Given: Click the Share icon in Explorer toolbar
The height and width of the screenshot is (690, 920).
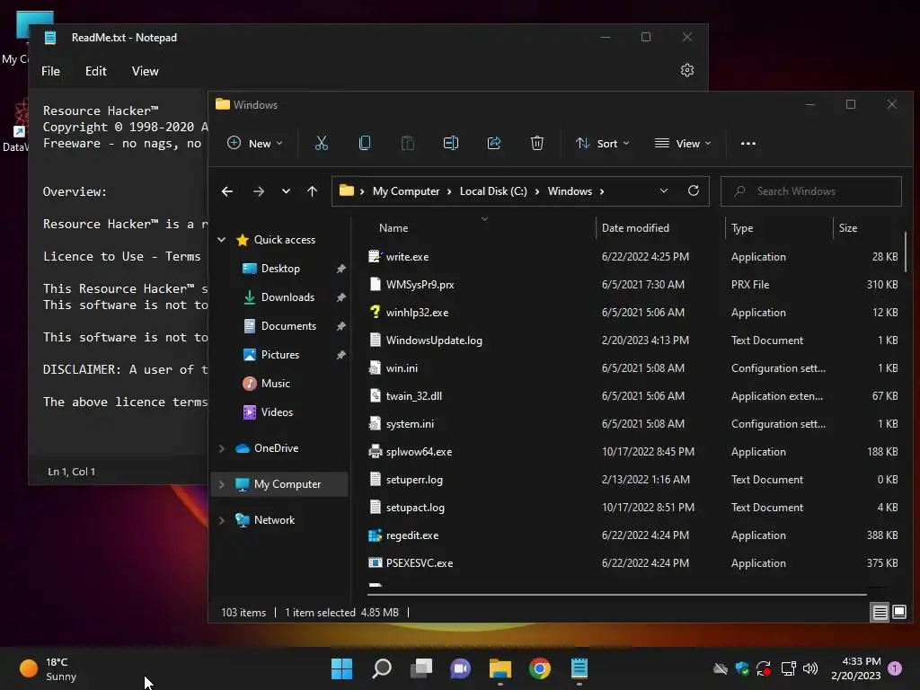Looking at the screenshot, I should coord(494,143).
